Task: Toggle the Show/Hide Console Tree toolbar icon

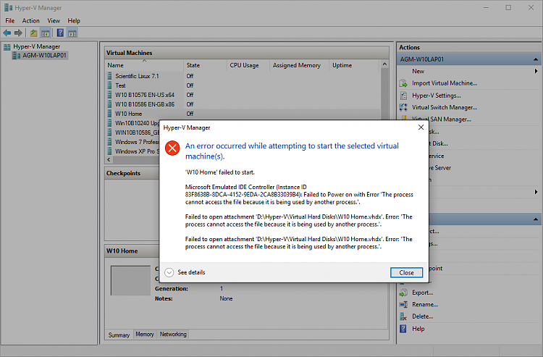Action: [46, 33]
